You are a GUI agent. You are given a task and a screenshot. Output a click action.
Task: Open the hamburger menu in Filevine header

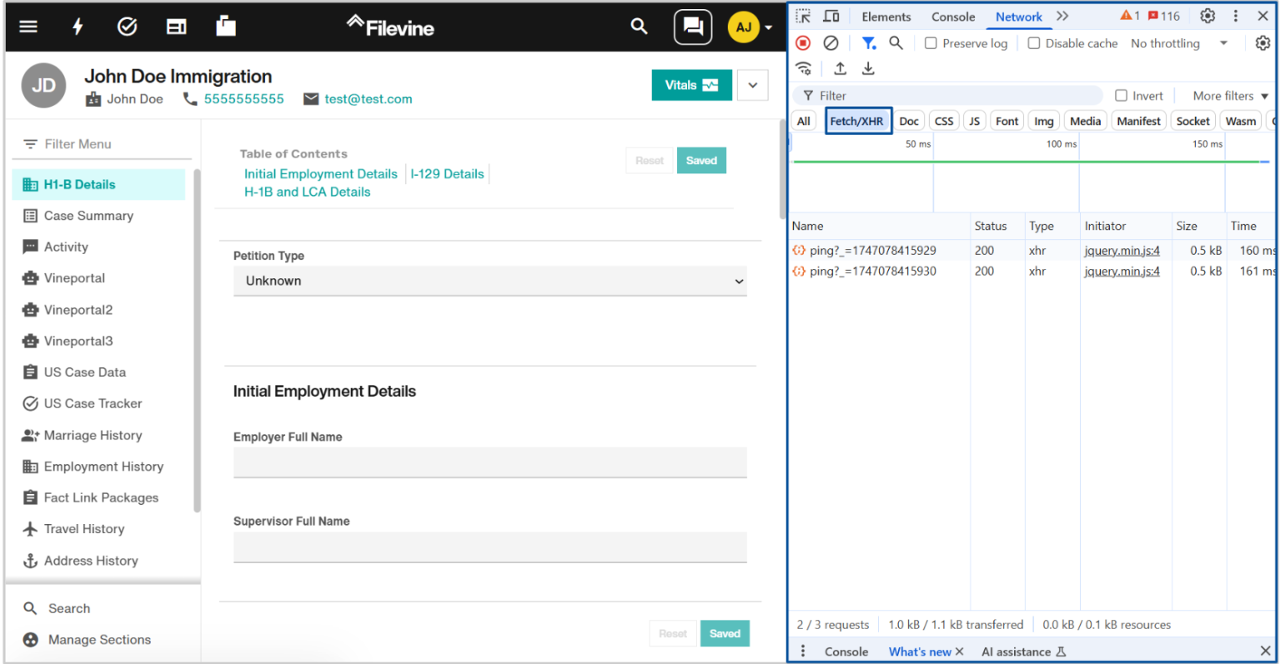click(x=28, y=27)
